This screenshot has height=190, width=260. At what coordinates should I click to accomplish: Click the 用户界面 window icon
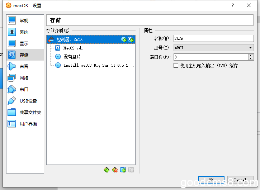coord(12,124)
